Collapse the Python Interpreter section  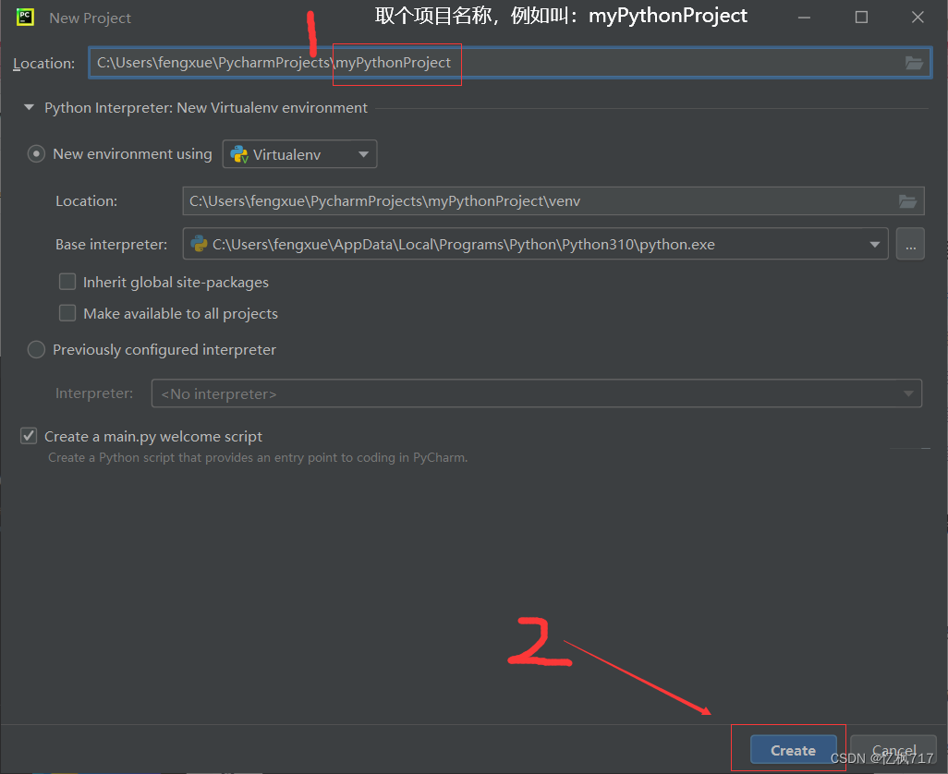pyautogui.click(x=29, y=107)
